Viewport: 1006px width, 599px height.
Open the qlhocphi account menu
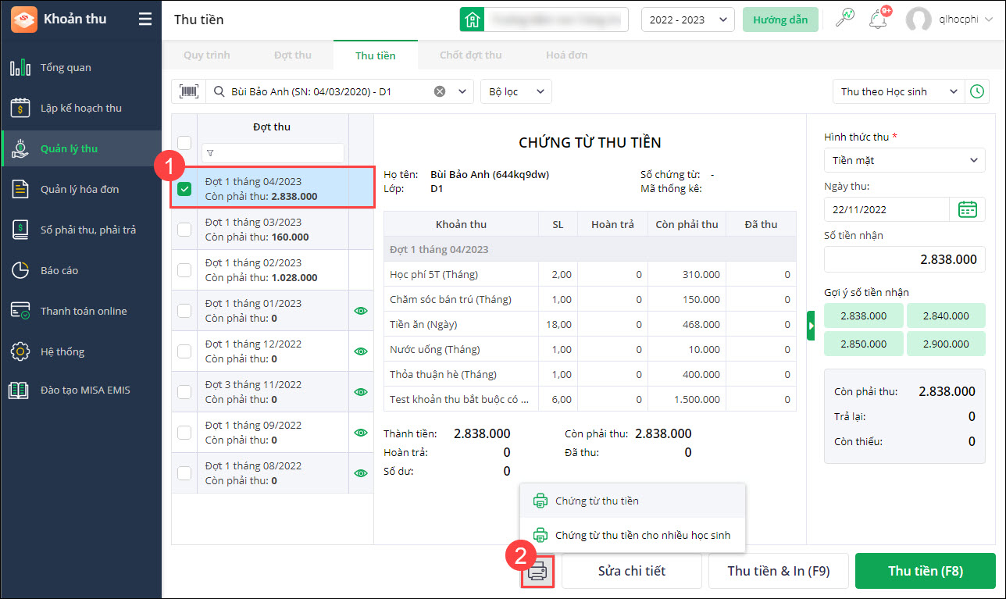[965, 20]
